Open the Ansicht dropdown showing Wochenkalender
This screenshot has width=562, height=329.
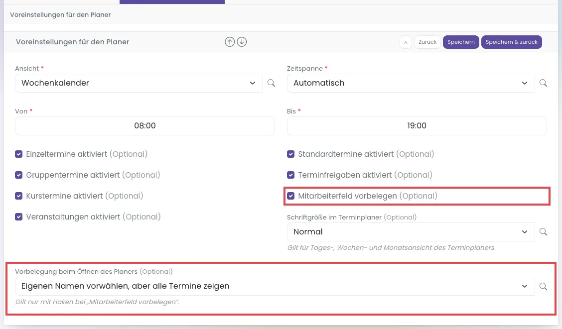point(139,83)
